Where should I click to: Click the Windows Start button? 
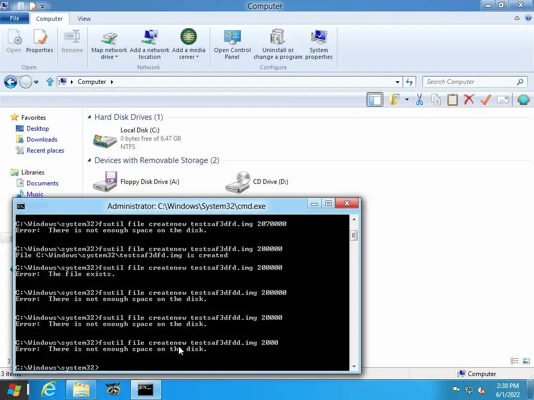pos(14,390)
